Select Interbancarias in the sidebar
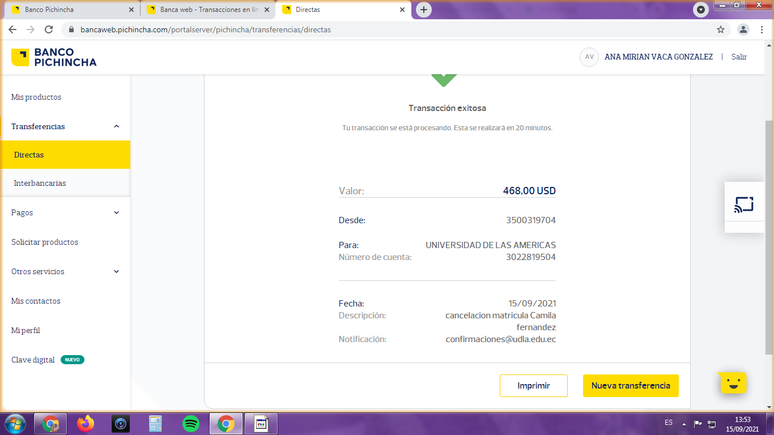Screen dimensions: 774x435 pos(40,183)
